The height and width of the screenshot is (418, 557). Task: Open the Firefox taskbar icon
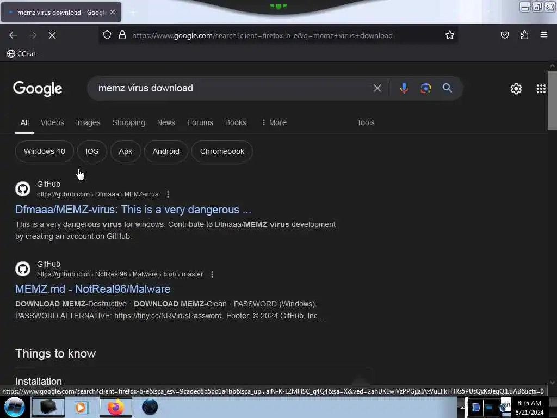(x=115, y=407)
